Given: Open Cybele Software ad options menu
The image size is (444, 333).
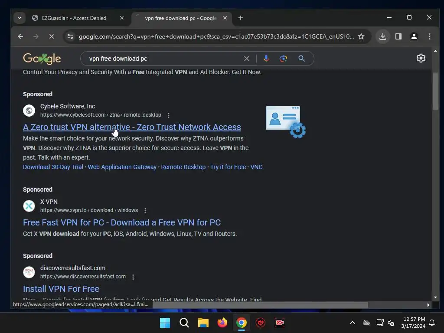Looking at the screenshot, I should click(169, 115).
